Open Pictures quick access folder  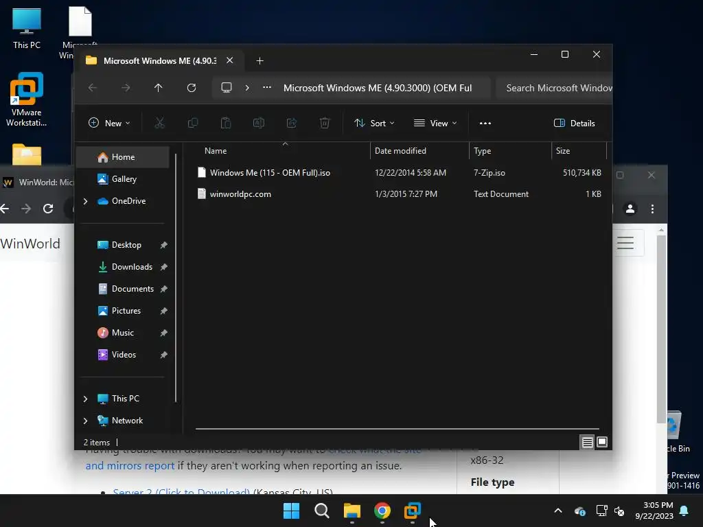pos(122,311)
